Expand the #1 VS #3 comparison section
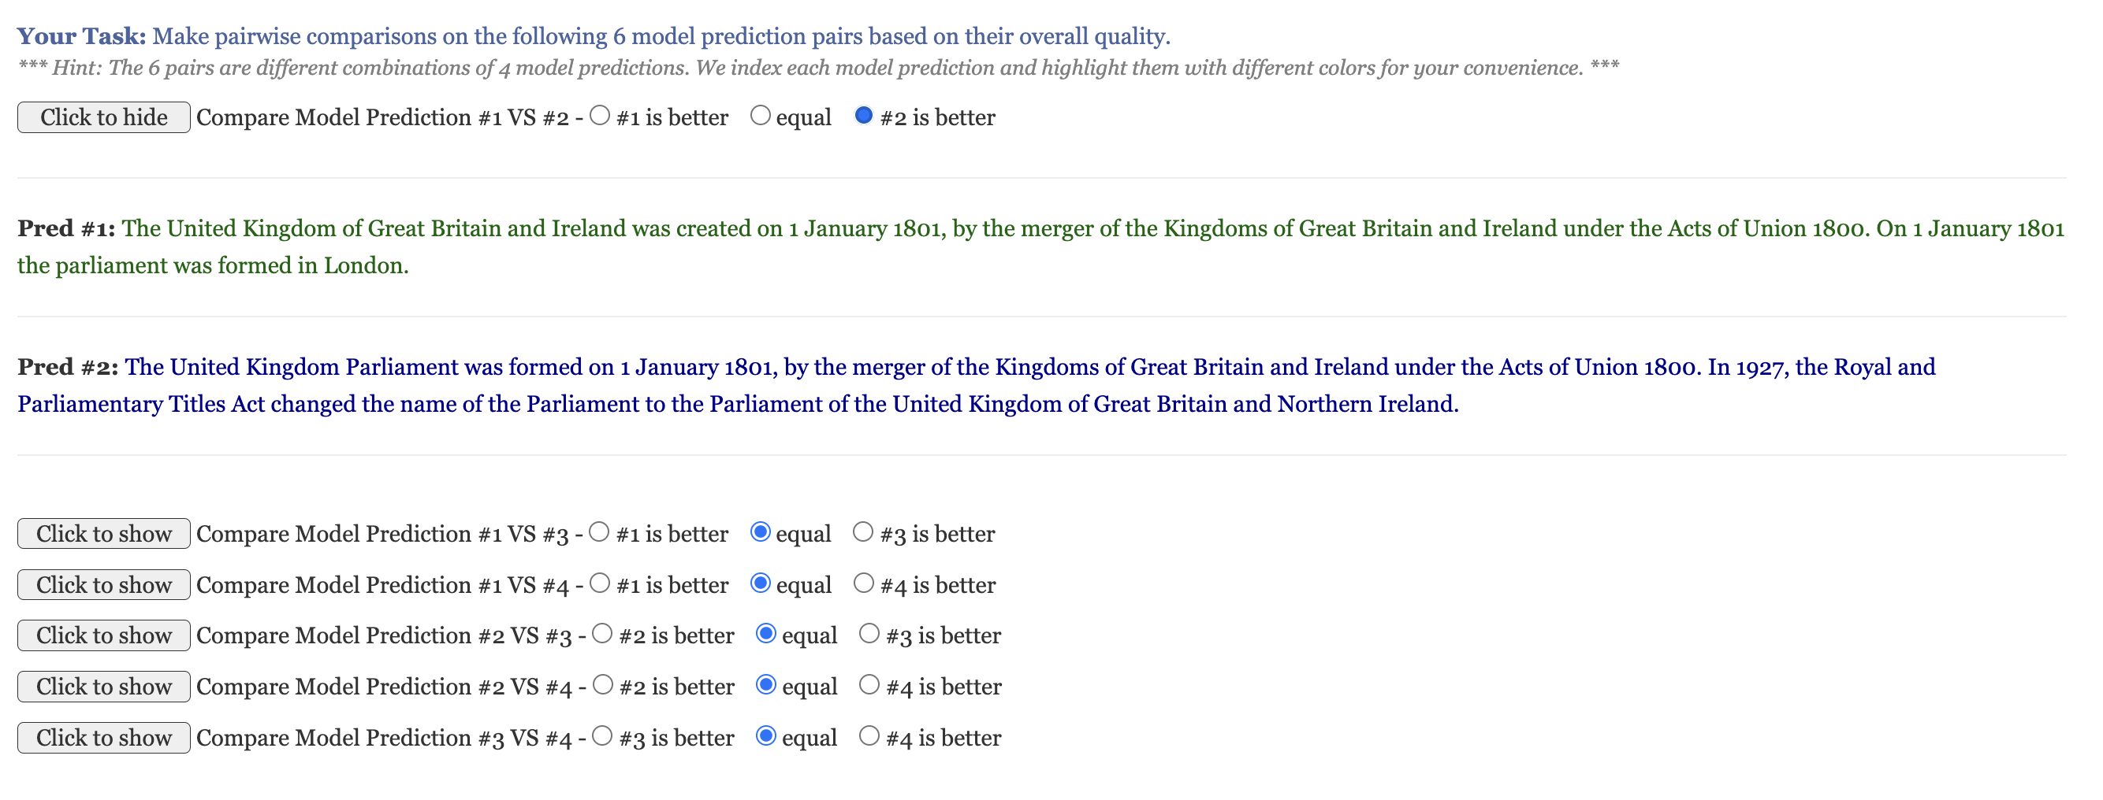This screenshot has height=800, width=2103. click(104, 533)
